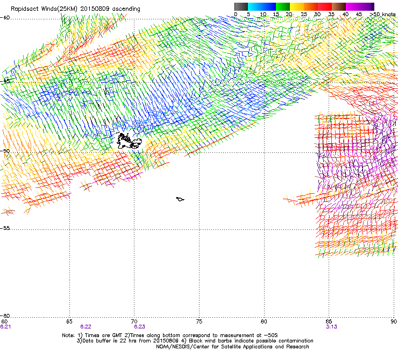Click the '-40' latitude label
Screen dimensions: 398x350
5,18
